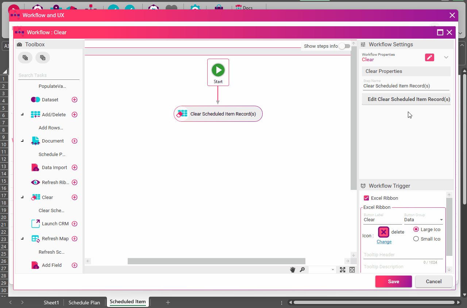
Task: Click the pink pencil edit workflow icon
Action: click(x=429, y=57)
